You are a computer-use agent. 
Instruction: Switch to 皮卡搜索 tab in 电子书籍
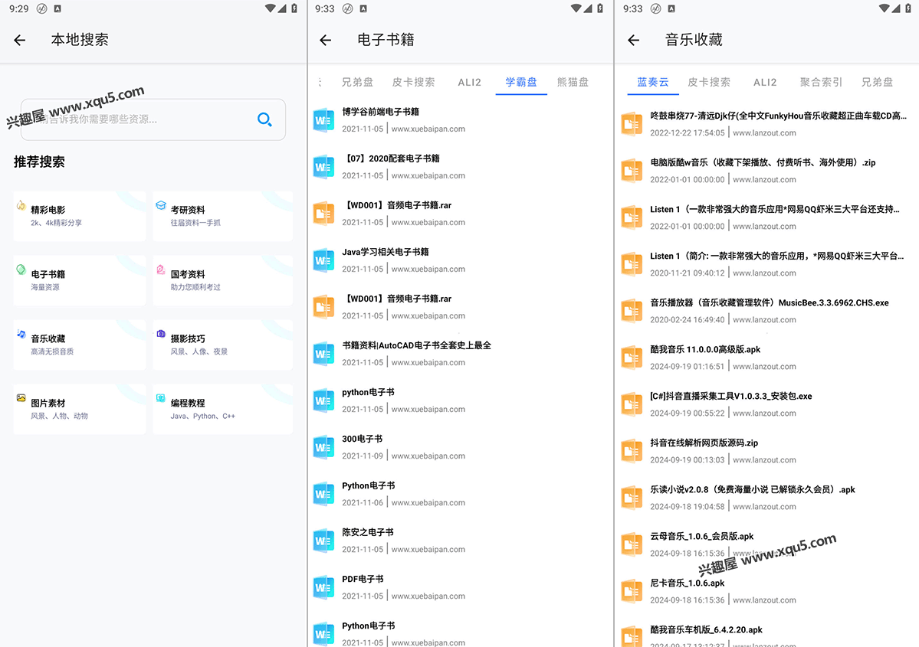coord(413,82)
